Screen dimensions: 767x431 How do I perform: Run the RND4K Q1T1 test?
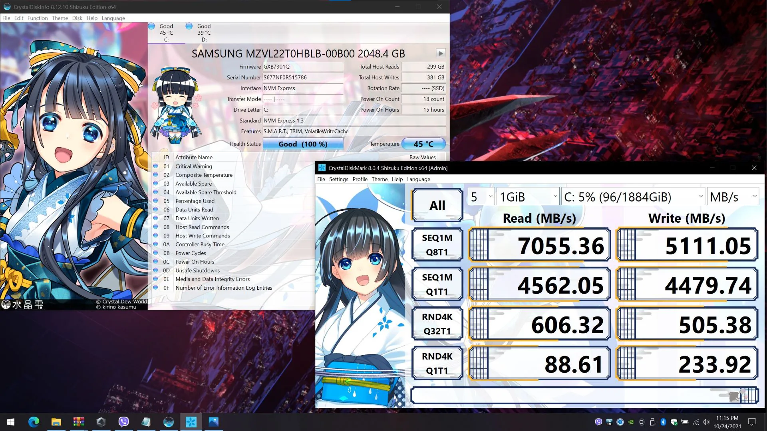click(x=437, y=363)
